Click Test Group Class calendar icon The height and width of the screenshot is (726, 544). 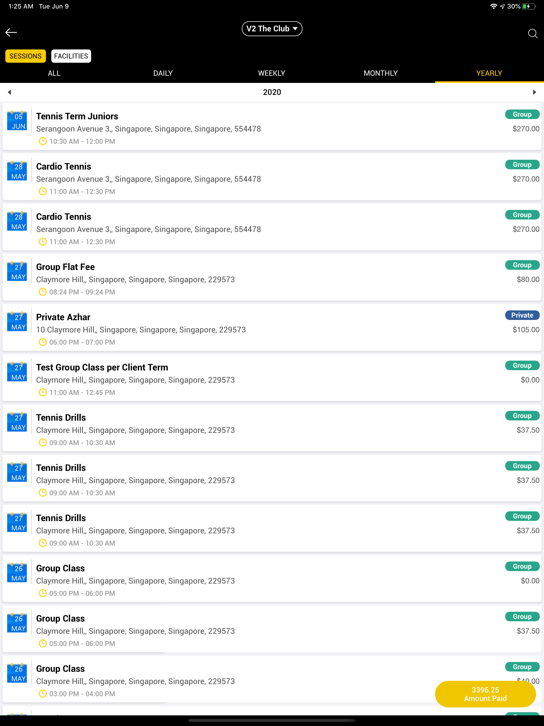pos(17,372)
